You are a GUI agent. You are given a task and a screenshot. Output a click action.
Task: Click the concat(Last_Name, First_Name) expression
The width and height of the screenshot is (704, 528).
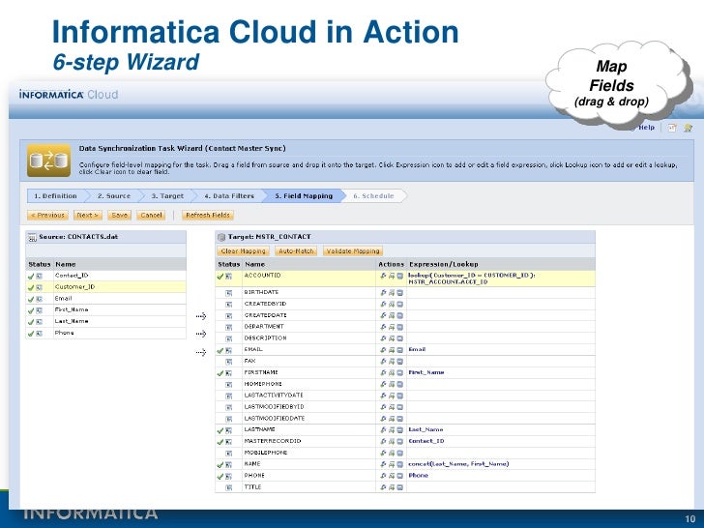(x=458, y=464)
